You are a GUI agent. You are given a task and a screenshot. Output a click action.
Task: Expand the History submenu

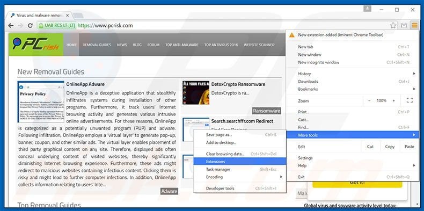pos(352,74)
